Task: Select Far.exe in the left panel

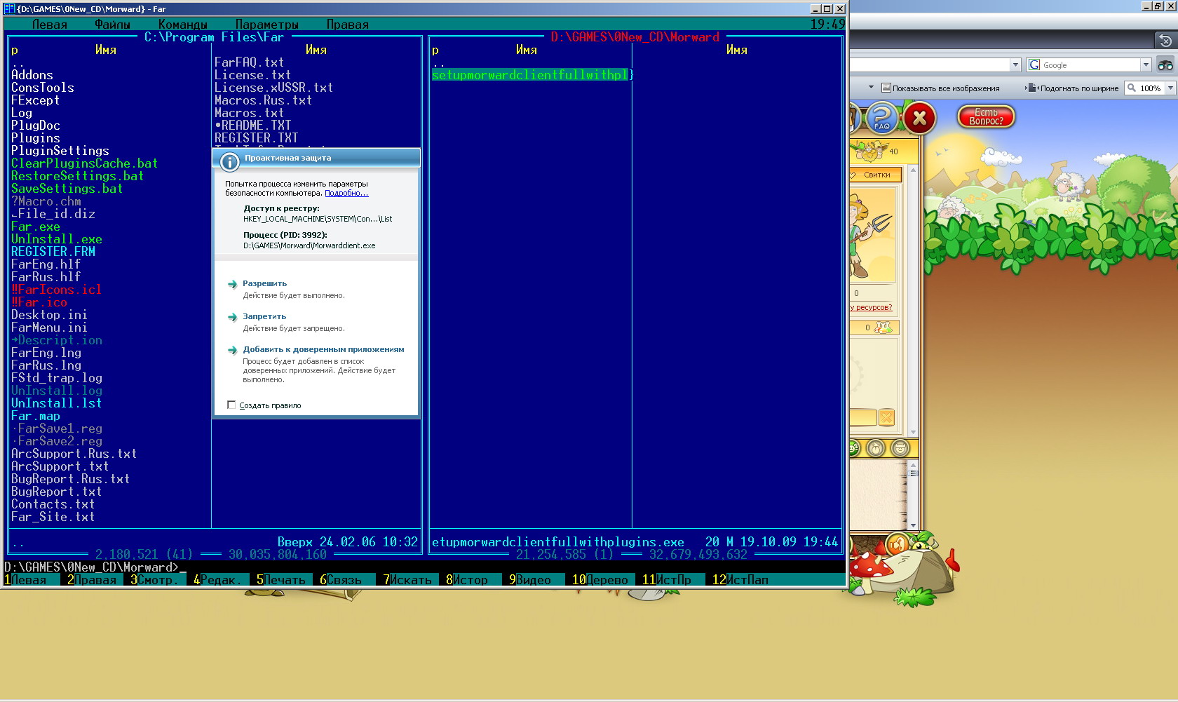Action: pos(36,227)
